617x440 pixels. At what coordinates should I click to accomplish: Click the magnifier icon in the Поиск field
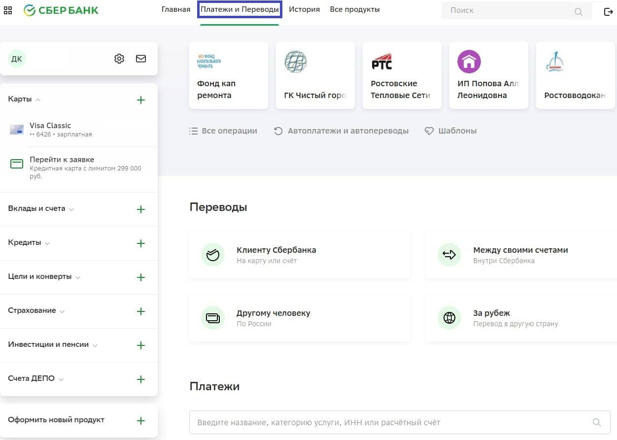[x=579, y=12]
